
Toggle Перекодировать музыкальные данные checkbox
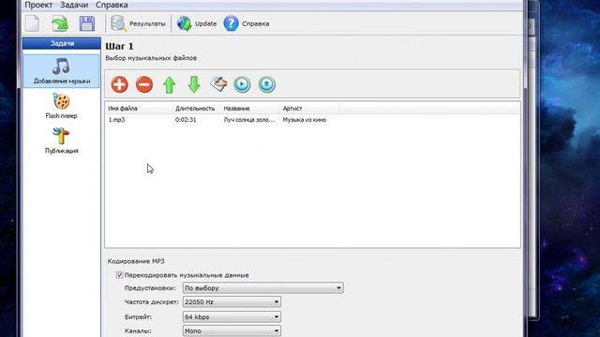click(119, 274)
